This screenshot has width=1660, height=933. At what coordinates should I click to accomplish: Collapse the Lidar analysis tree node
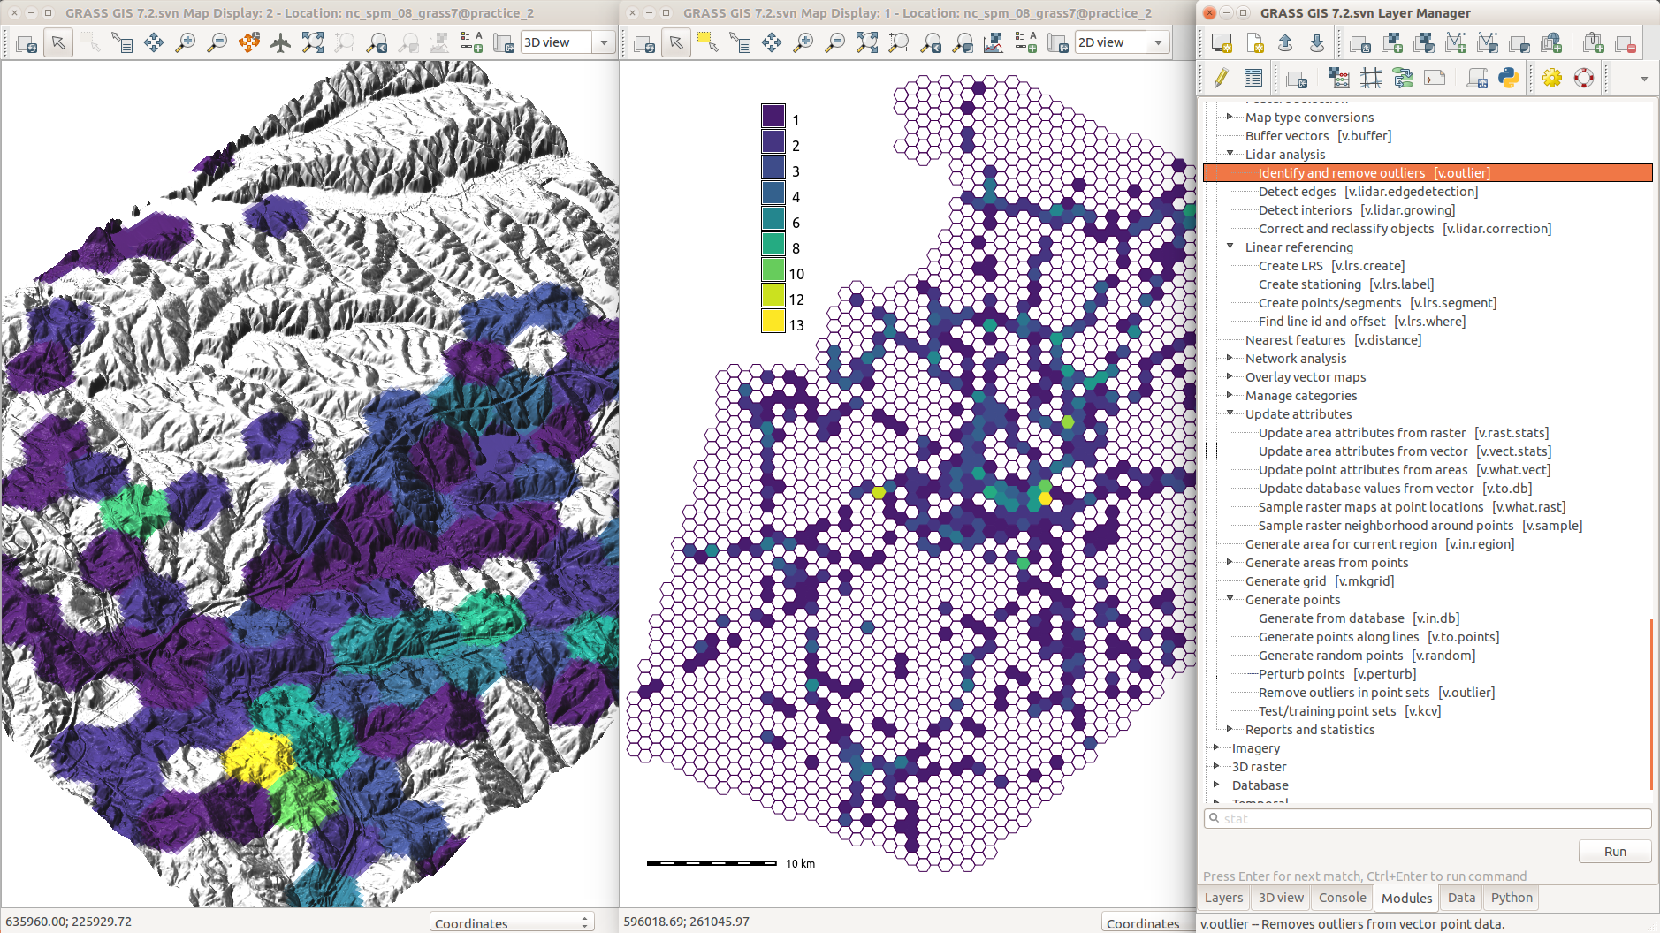[1230, 154]
